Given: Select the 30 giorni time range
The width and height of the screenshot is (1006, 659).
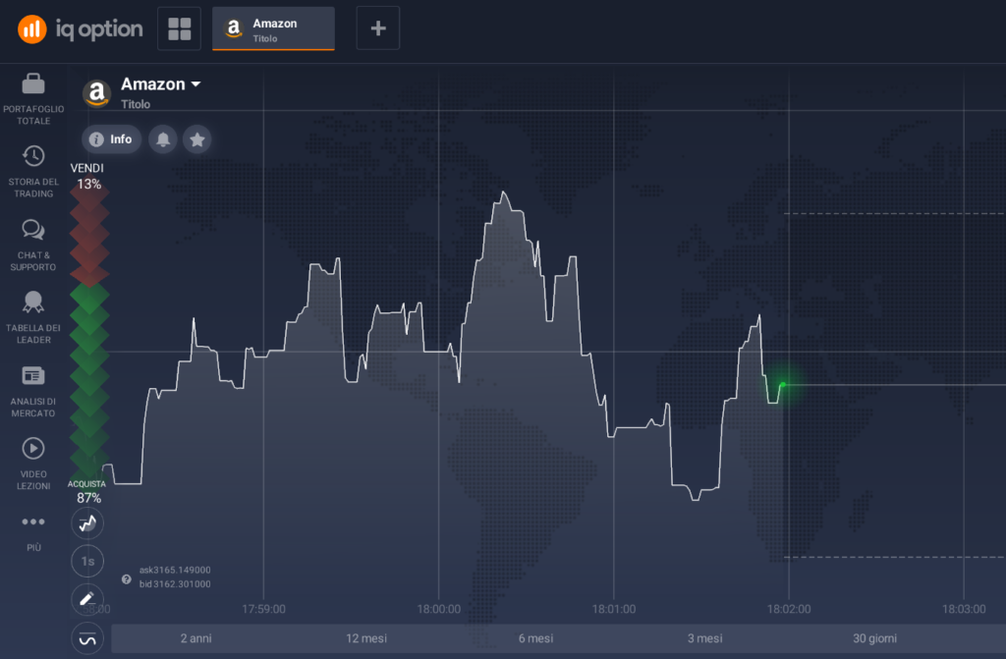Looking at the screenshot, I should pyautogui.click(x=874, y=638).
